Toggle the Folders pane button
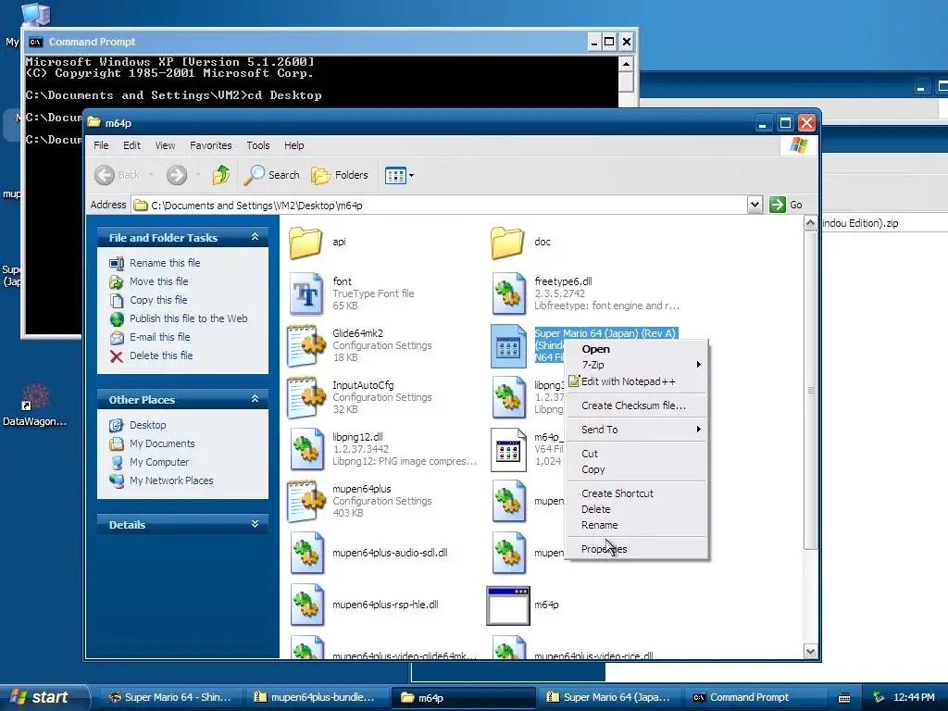The height and width of the screenshot is (711, 948). pyautogui.click(x=339, y=175)
